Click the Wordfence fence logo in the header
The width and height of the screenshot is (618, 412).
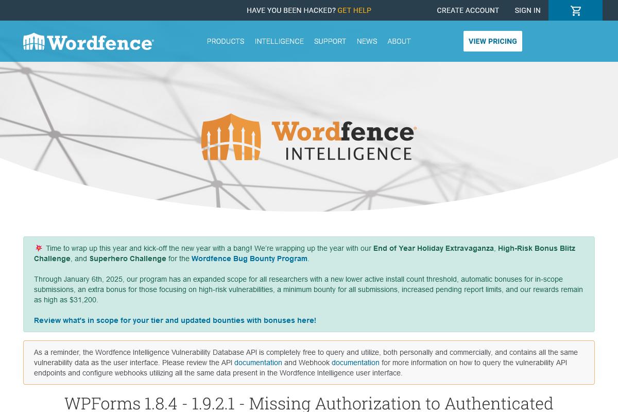(x=34, y=41)
